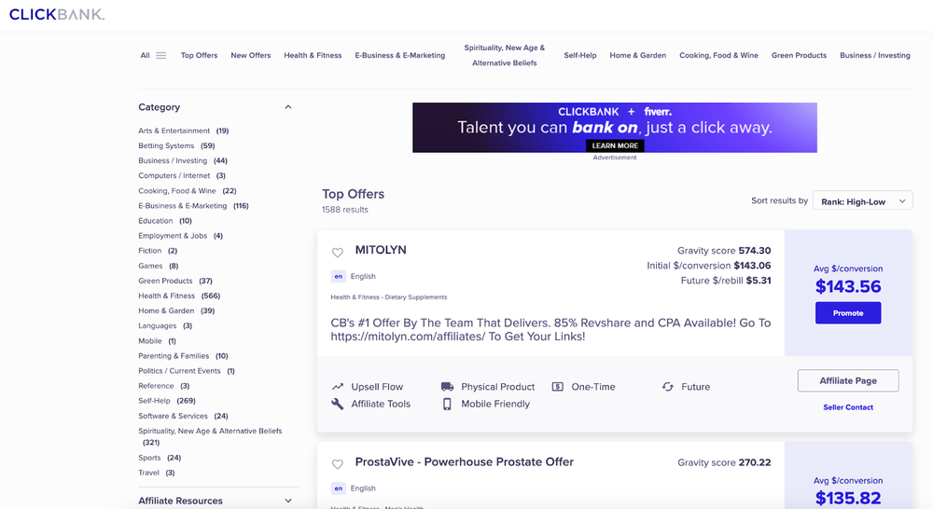Click the Upsell Flow chart icon
The height and width of the screenshot is (509, 933).
pos(338,387)
